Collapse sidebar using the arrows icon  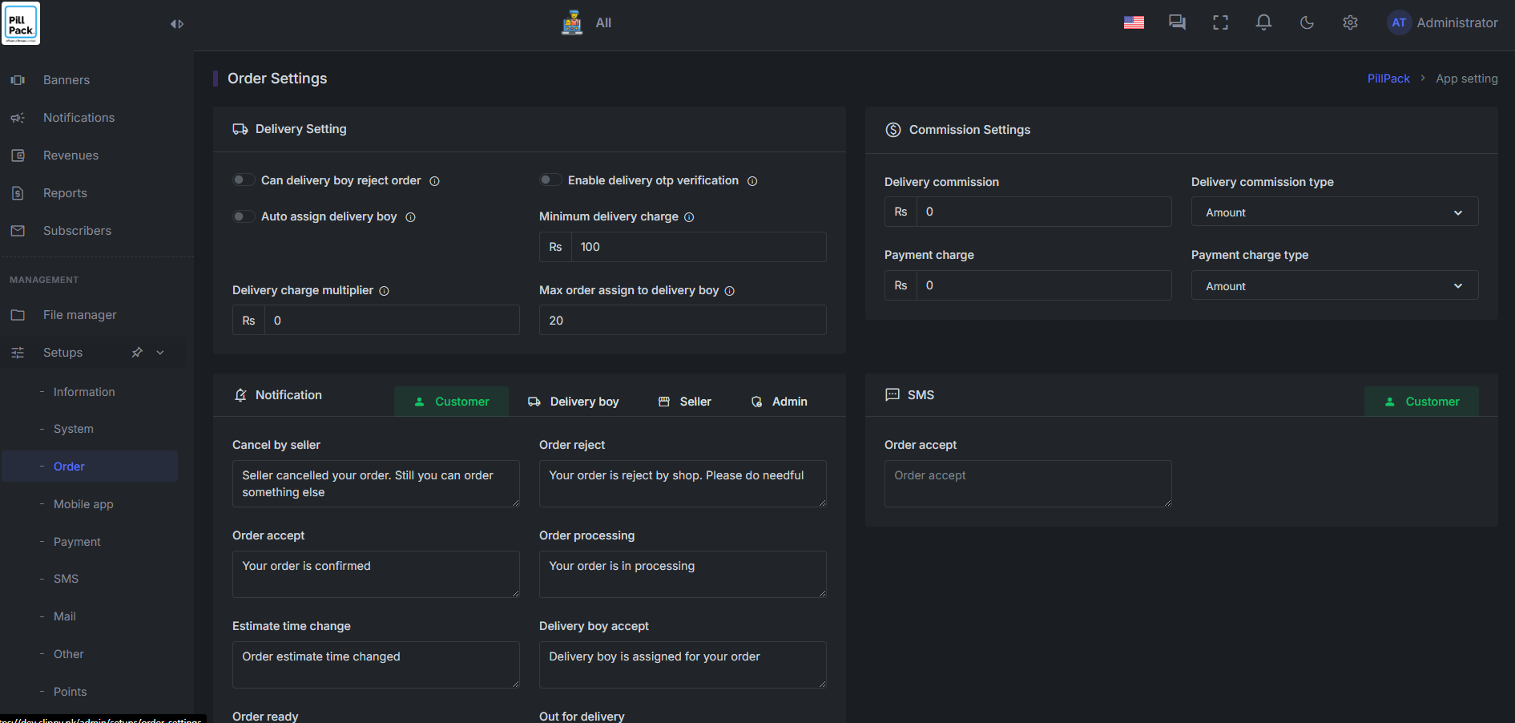(x=177, y=24)
